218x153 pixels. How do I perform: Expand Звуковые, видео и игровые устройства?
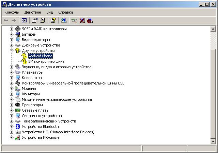coord(11,67)
